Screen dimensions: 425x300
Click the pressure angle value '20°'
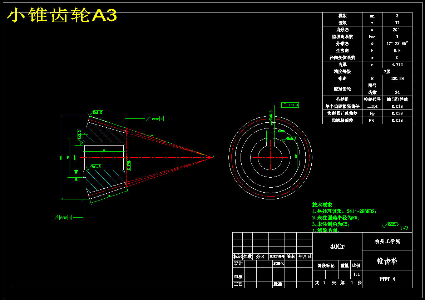[x=397, y=30]
